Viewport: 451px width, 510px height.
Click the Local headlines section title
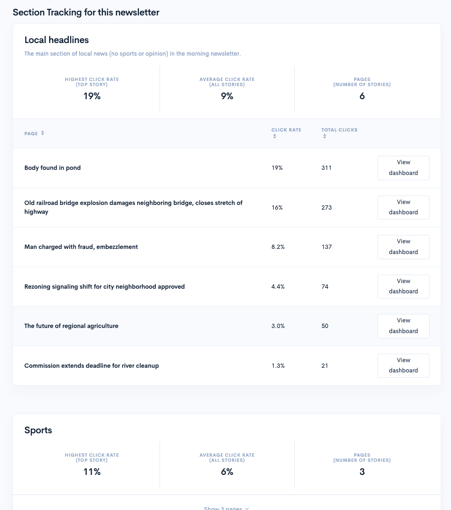point(57,40)
